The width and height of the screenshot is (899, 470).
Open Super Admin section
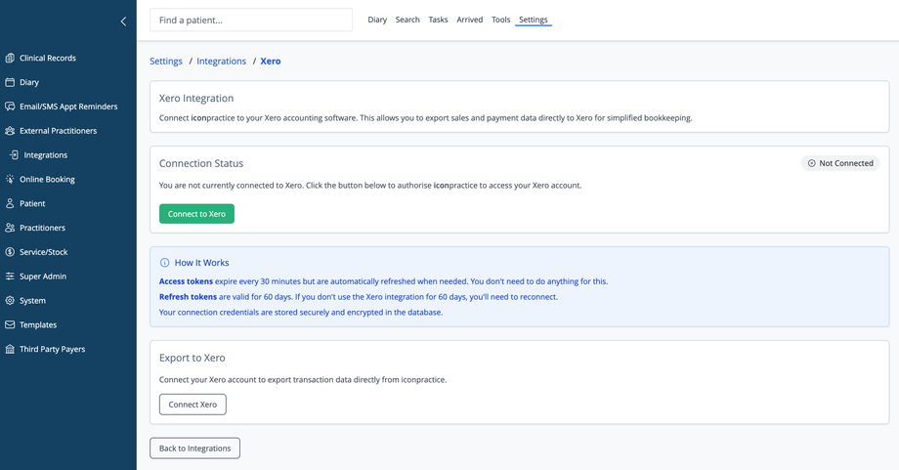(x=43, y=277)
